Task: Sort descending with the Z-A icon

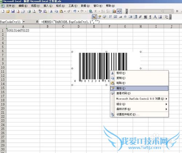Action: tap(108, 11)
